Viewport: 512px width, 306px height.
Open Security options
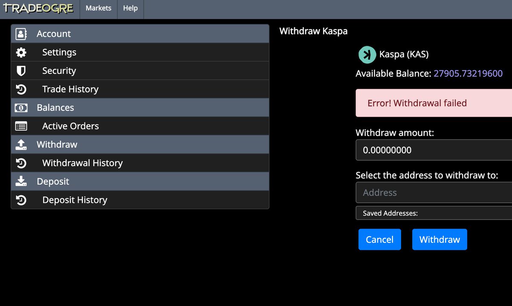(x=140, y=71)
